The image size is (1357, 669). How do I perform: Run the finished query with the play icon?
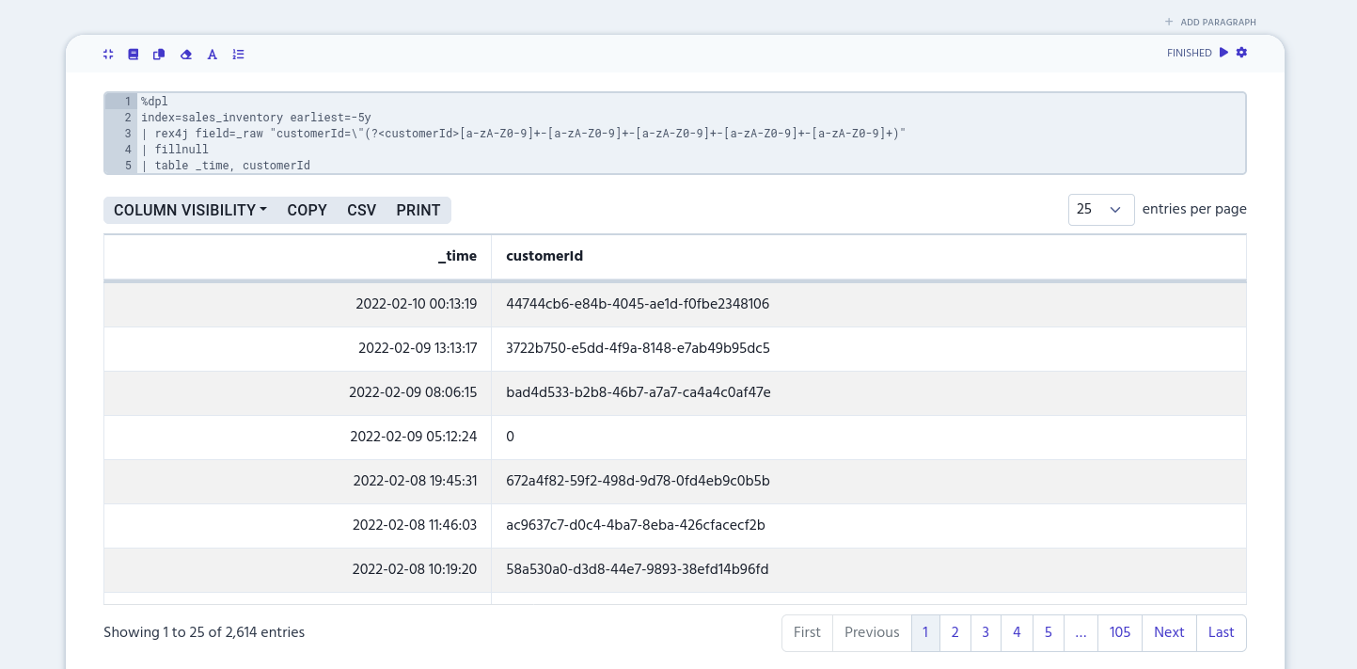pos(1223,53)
